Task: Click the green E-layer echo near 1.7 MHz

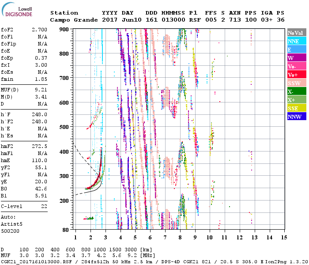Action: (89, 218)
